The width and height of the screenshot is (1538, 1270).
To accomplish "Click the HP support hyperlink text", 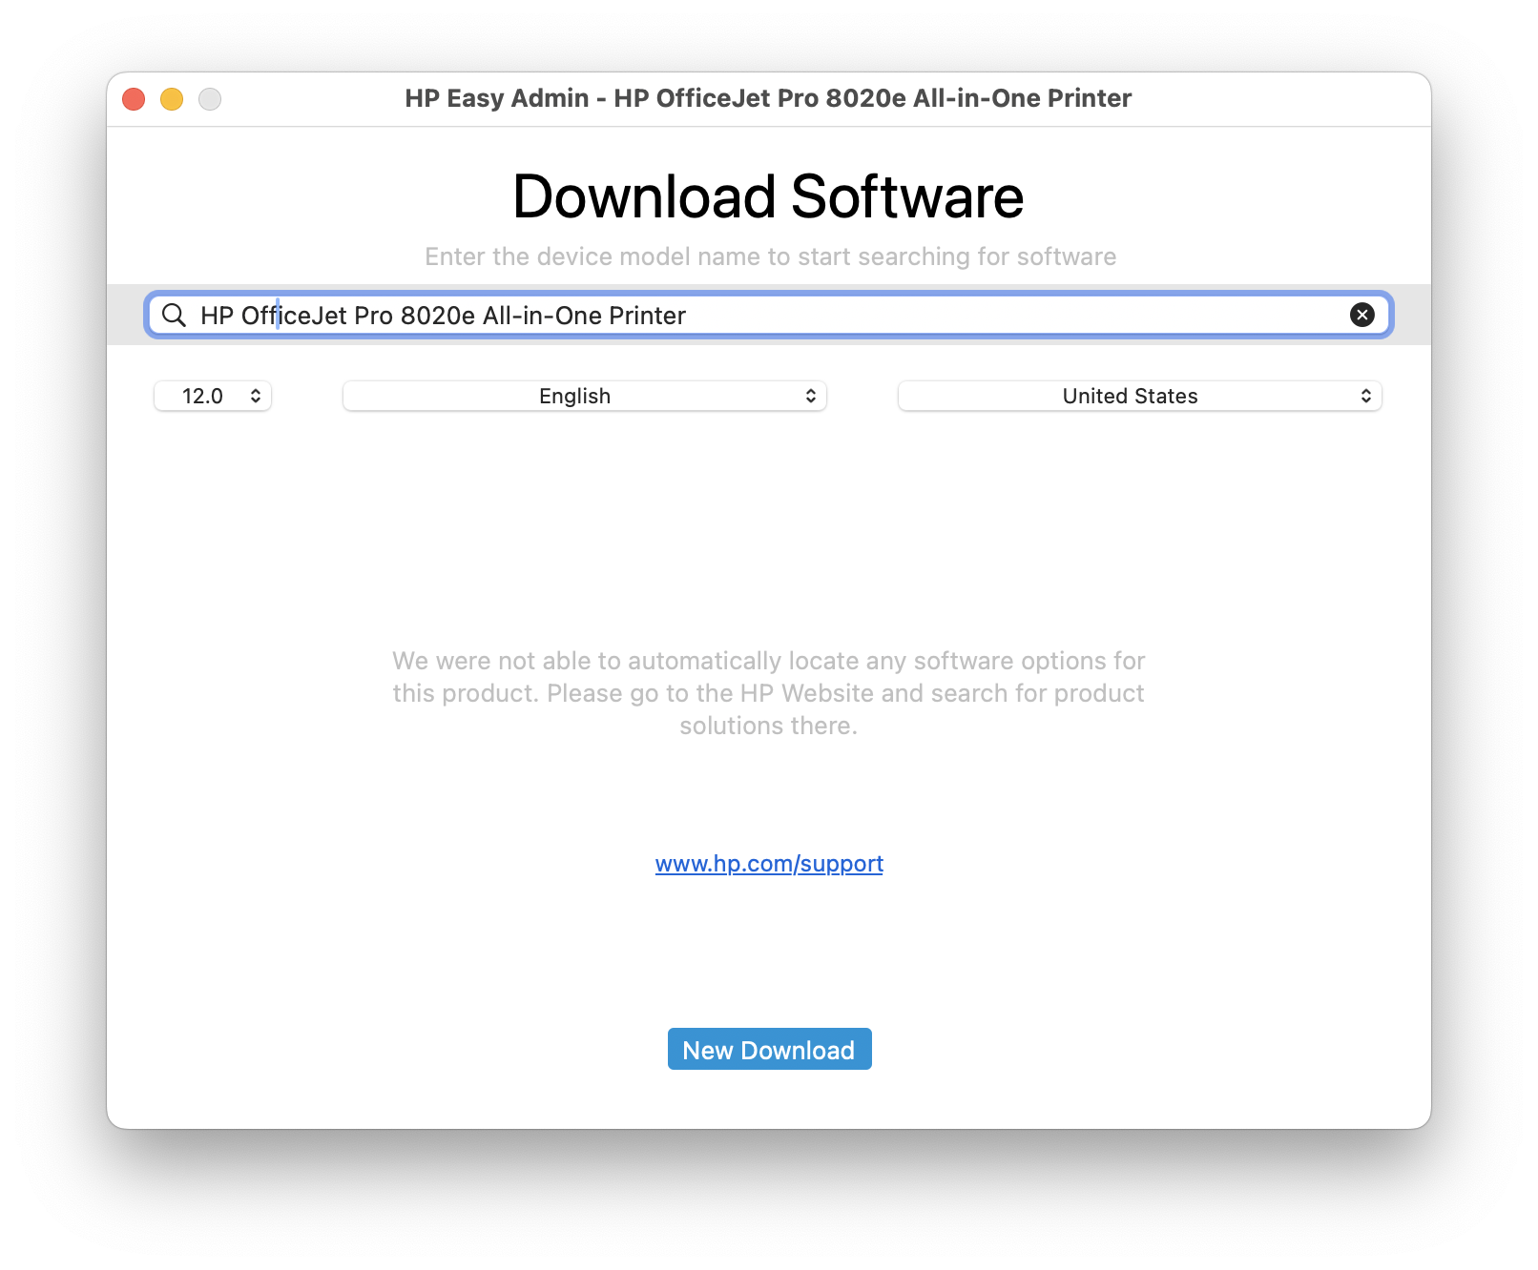I will (x=769, y=864).
